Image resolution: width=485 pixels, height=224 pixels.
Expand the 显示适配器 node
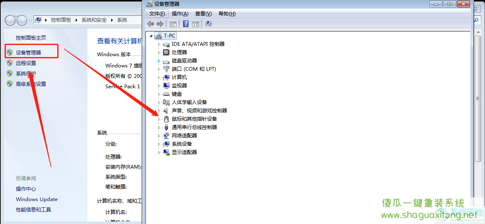click(159, 152)
